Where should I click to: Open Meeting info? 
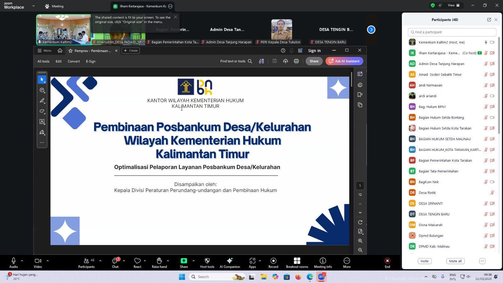pos(323,261)
